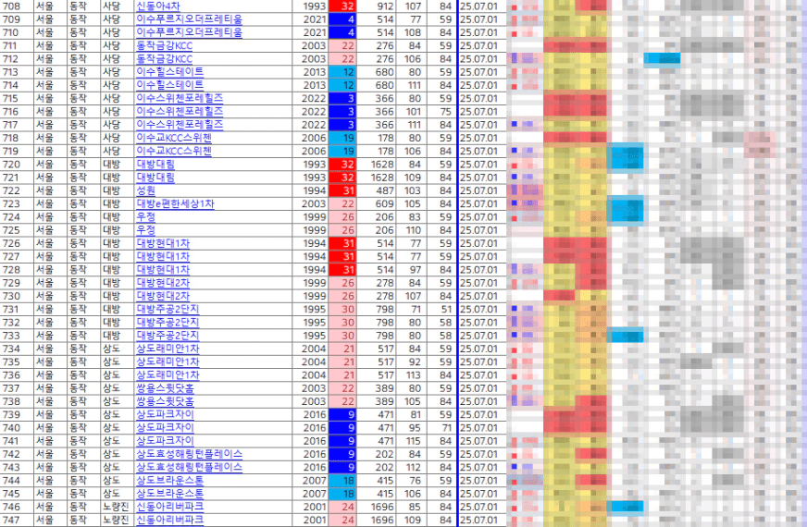
Task: Open 신동아리버파크 link in row 746
Action: (170, 507)
